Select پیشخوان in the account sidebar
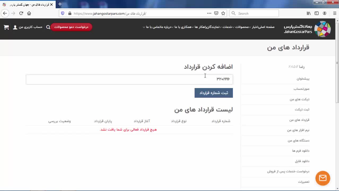339x191 pixels. 303,79
